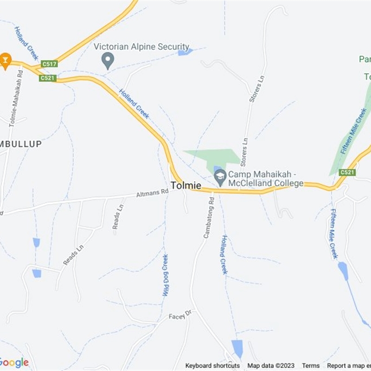This screenshot has height=371, width=371.
Task: Click the Camp Mahaikah - McClelland College label
Action: 266,179
